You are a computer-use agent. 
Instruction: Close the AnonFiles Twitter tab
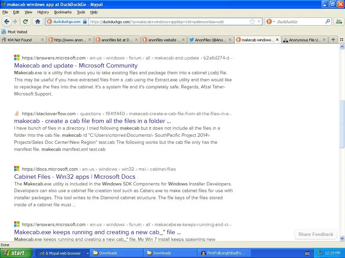click(230, 40)
